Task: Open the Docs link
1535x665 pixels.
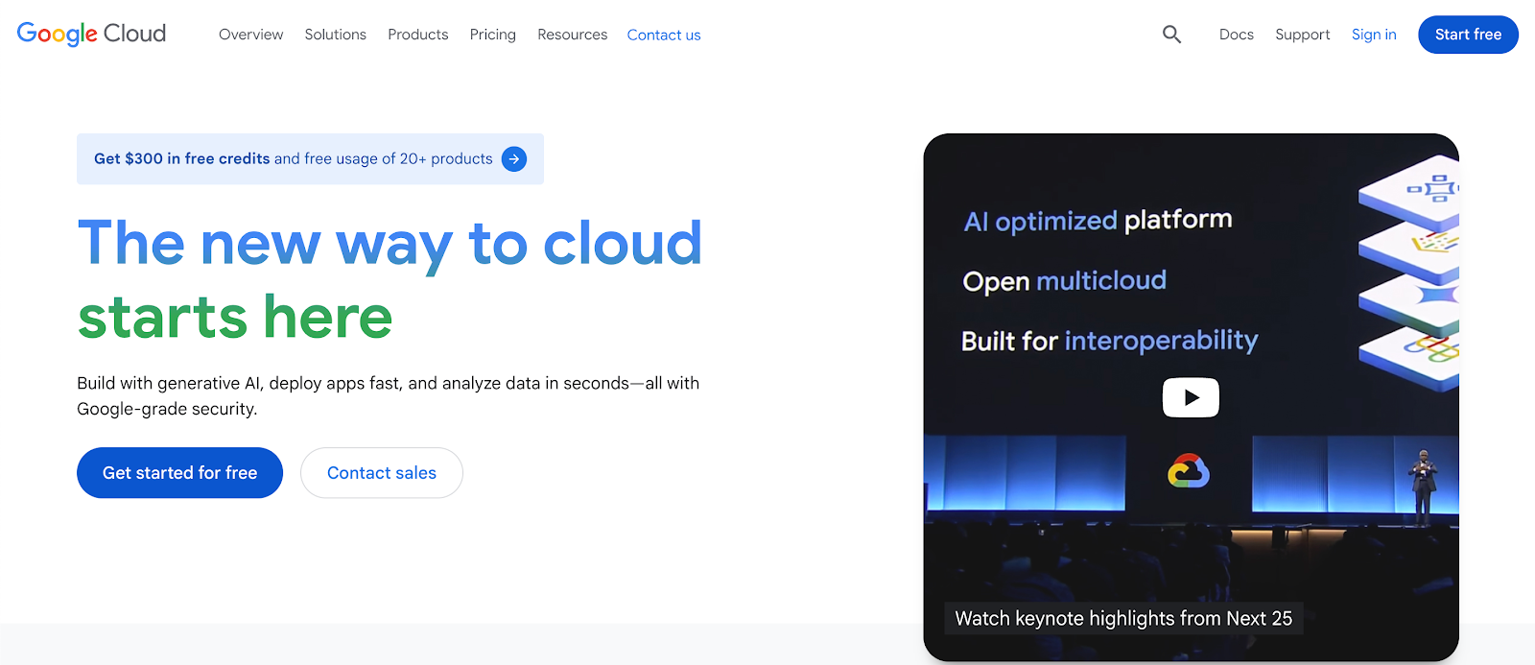Action: click(1237, 35)
